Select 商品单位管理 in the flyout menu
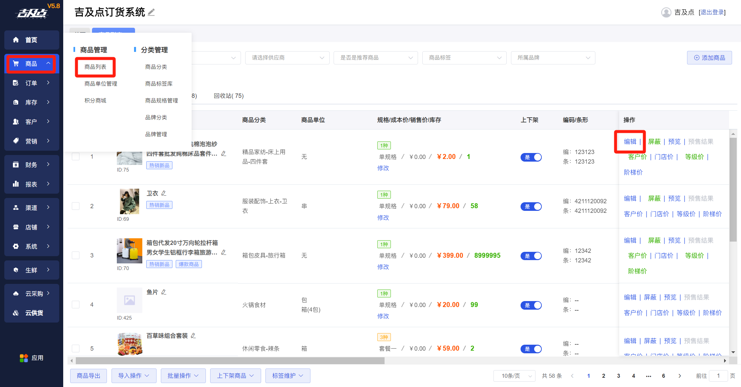Viewport: 741px width, 387px height. point(101,84)
